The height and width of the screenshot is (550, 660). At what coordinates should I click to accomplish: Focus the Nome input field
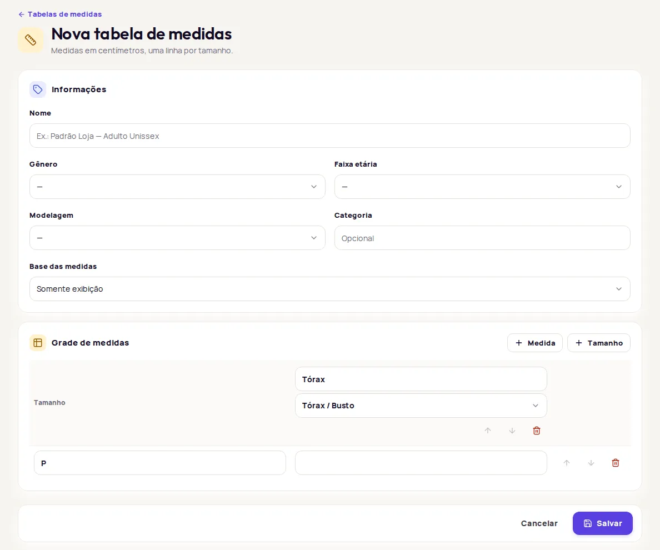tap(329, 136)
